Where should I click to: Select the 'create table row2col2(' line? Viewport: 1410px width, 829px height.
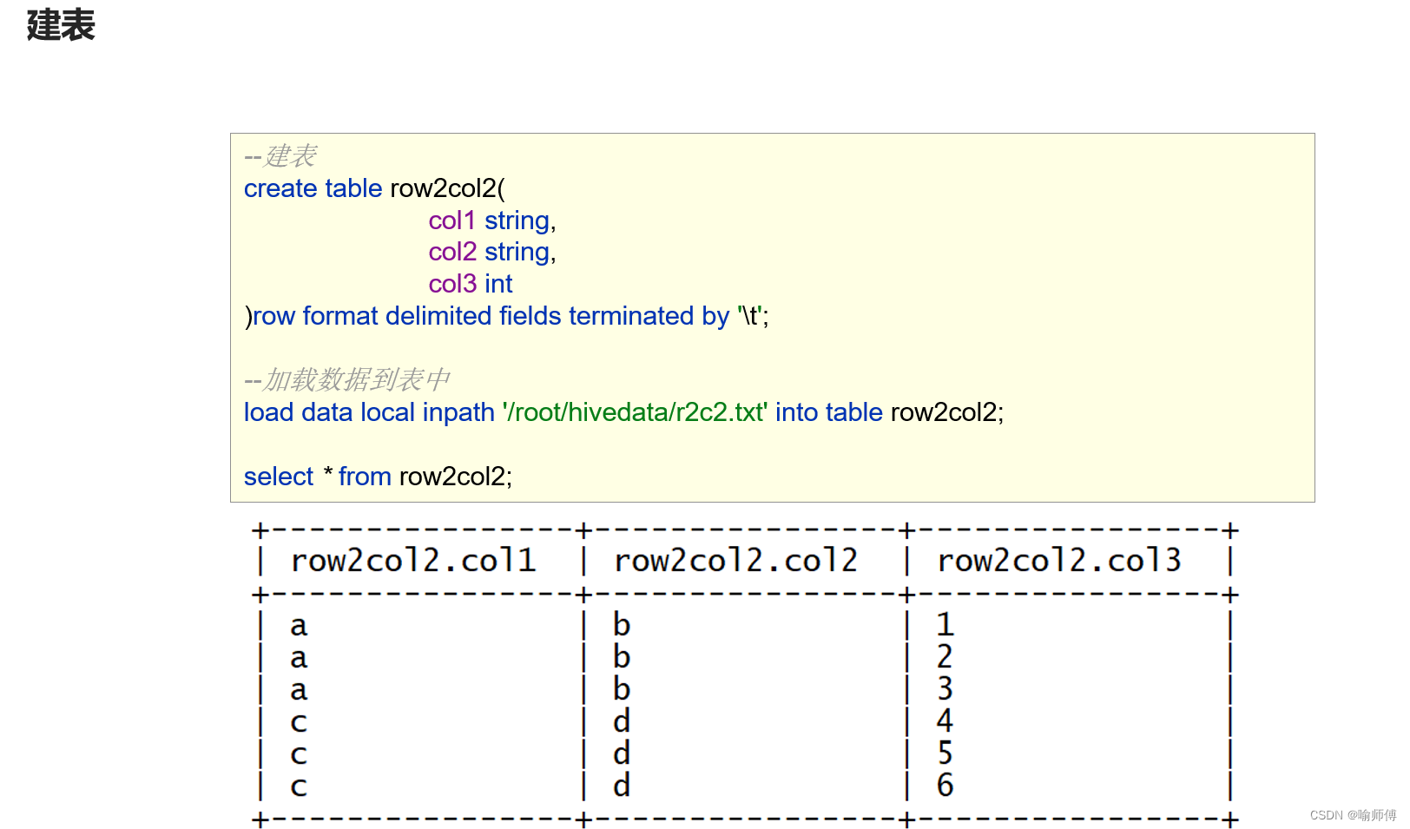[374, 188]
